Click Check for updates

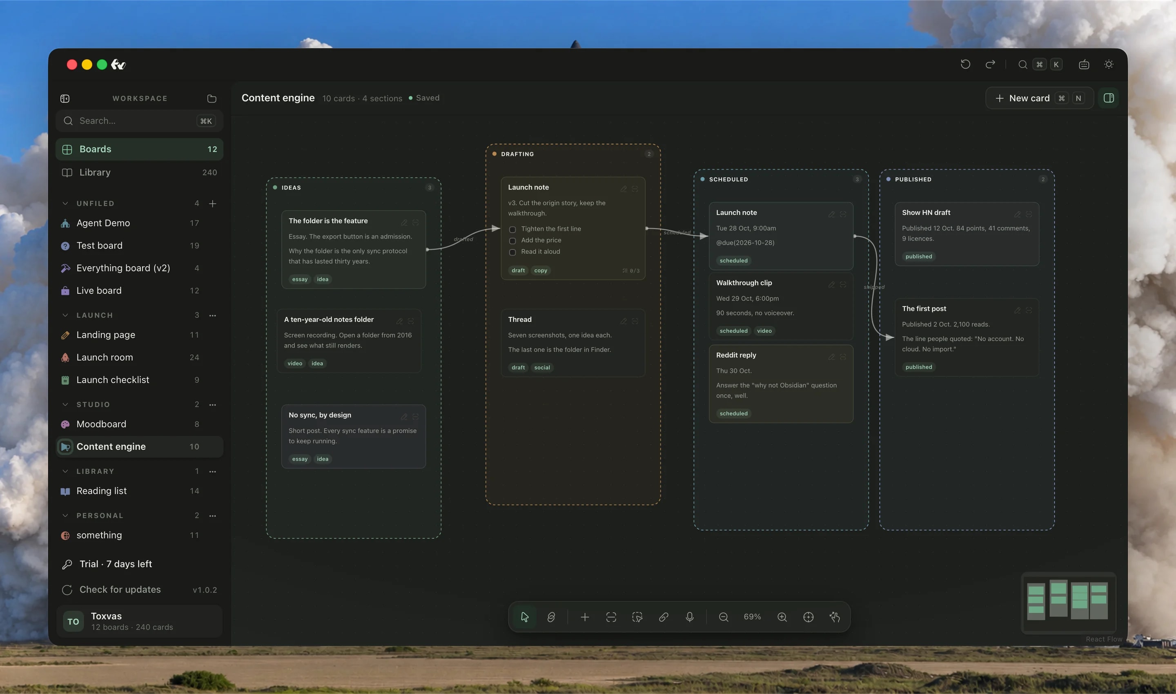click(x=139, y=590)
